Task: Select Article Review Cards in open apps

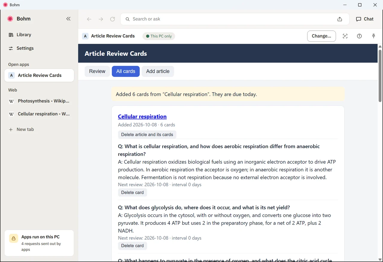Action: [x=39, y=75]
